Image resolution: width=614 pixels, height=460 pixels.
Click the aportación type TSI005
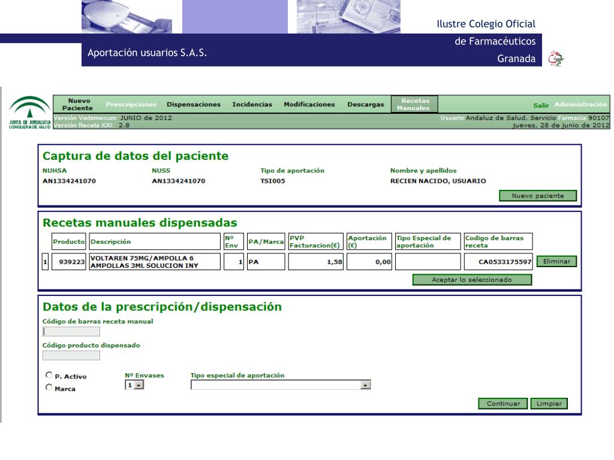273,181
